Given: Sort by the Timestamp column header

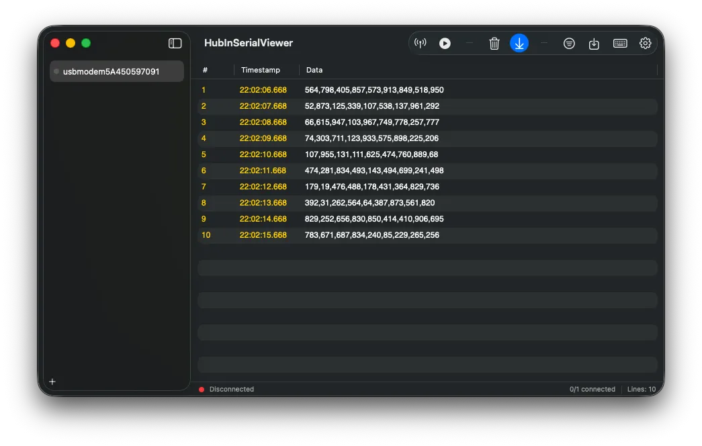Looking at the screenshot, I should click(x=261, y=70).
